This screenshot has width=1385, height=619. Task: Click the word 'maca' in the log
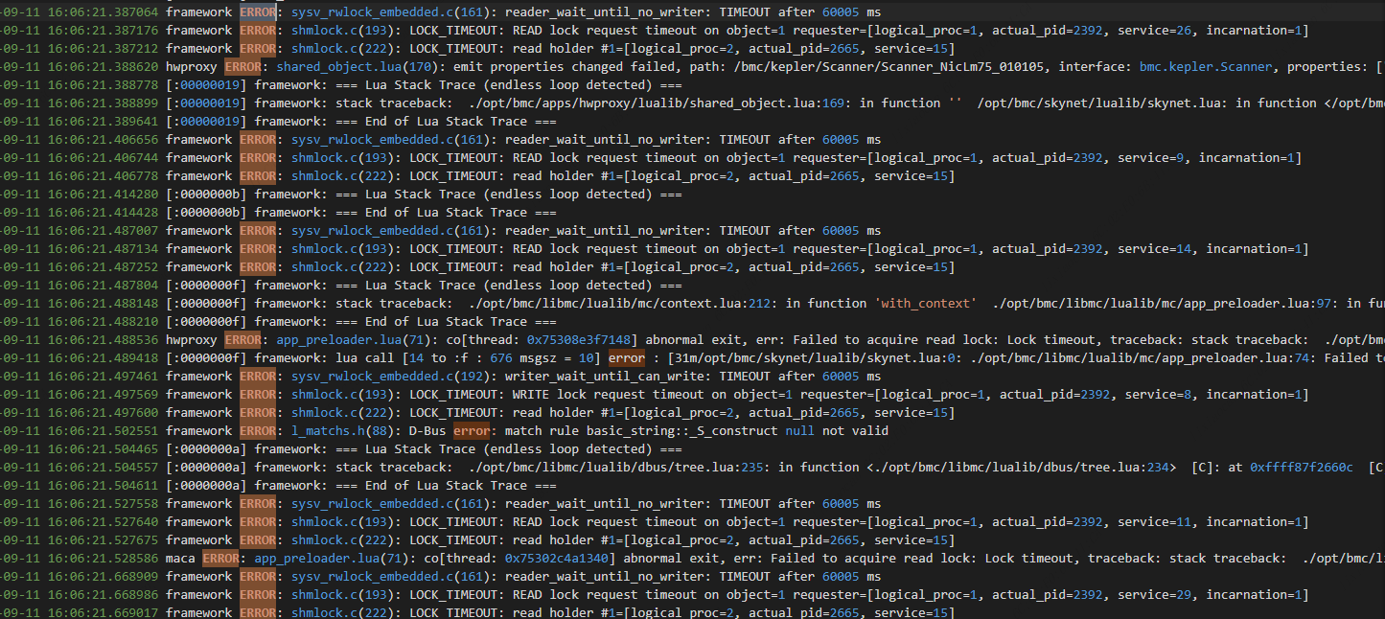click(180, 559)
